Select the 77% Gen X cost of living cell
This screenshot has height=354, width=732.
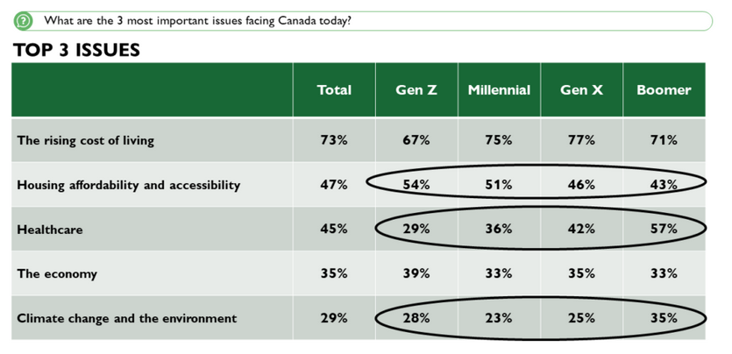point(581,140)
